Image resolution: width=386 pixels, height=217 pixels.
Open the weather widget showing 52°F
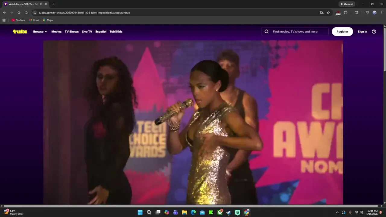(14, 212)
